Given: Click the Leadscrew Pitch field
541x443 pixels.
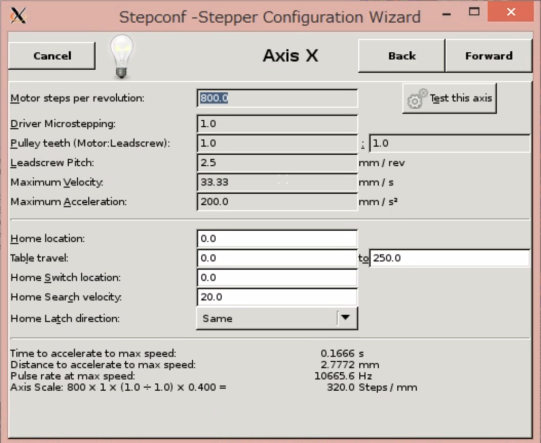Looking at the screenshot, I should 277,163.
